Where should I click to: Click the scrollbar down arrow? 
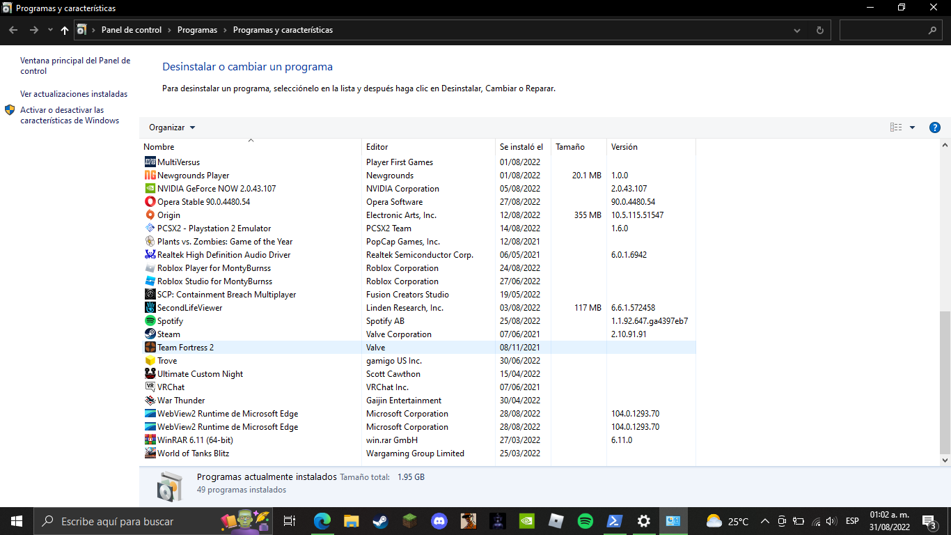click(945, 460)
